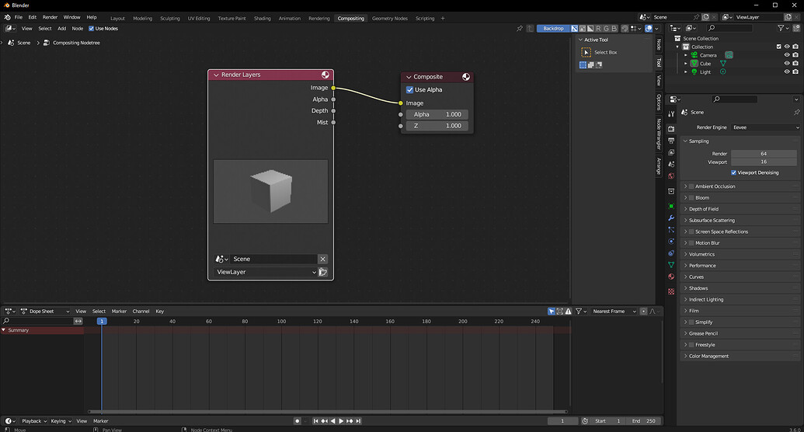Disable the Light in renders
Viewport: 804px width, 432px height.
click(795, 71)
